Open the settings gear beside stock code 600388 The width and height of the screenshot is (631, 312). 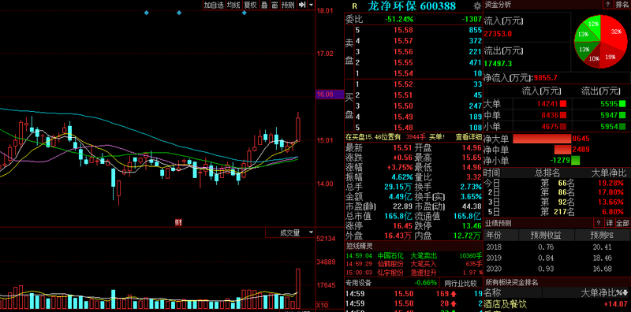click(477, 6)
